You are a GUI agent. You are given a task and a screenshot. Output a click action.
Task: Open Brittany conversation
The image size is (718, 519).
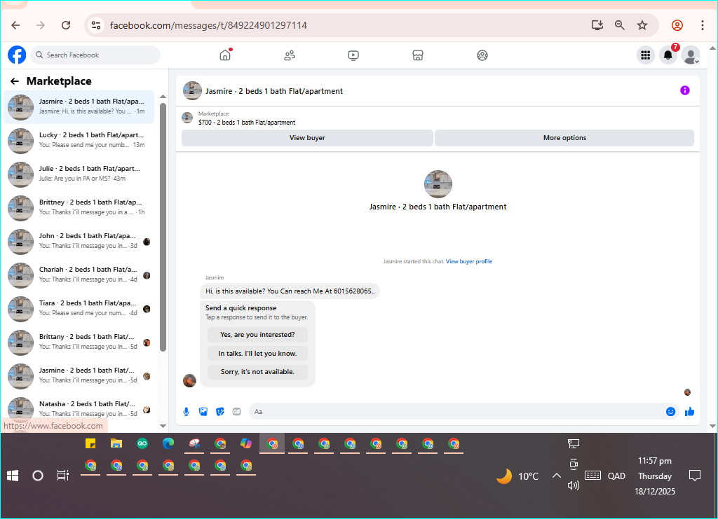[x=79, y=342]
